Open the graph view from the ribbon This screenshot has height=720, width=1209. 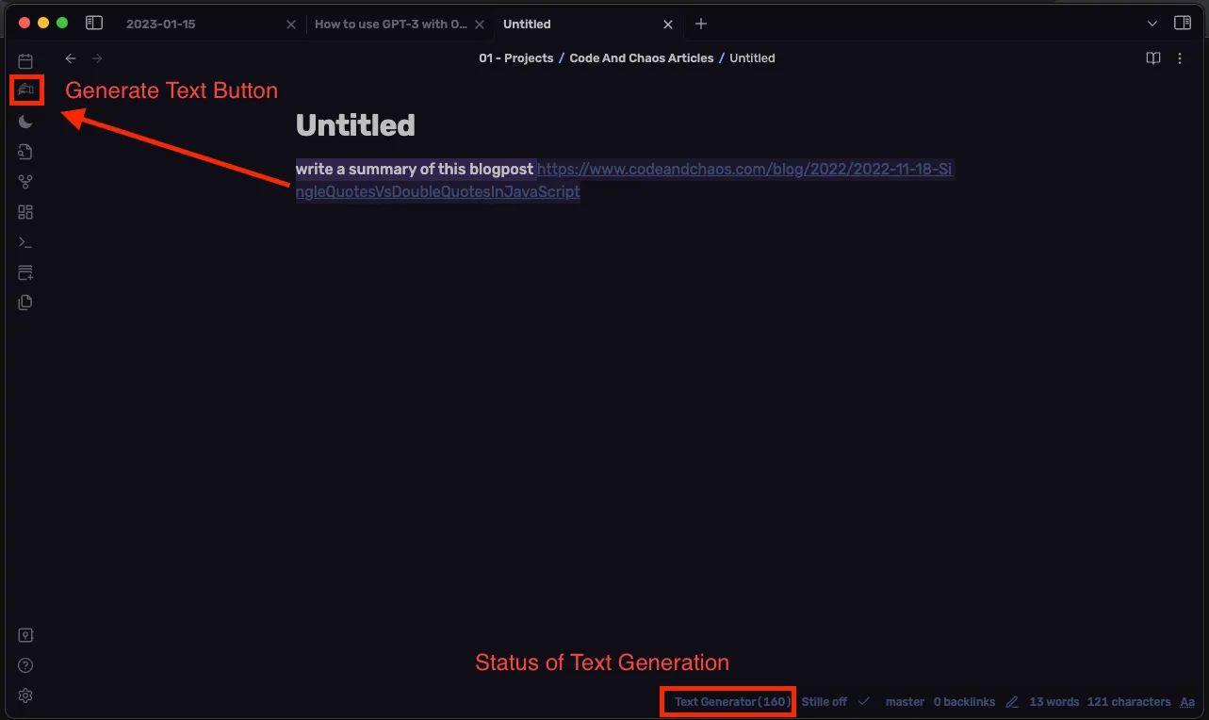[25, 182]
